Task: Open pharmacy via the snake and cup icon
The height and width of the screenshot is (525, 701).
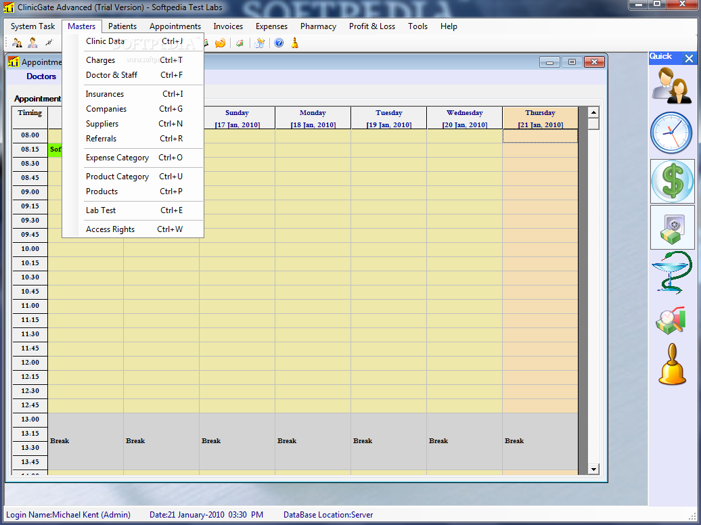Action: [671, 272]
